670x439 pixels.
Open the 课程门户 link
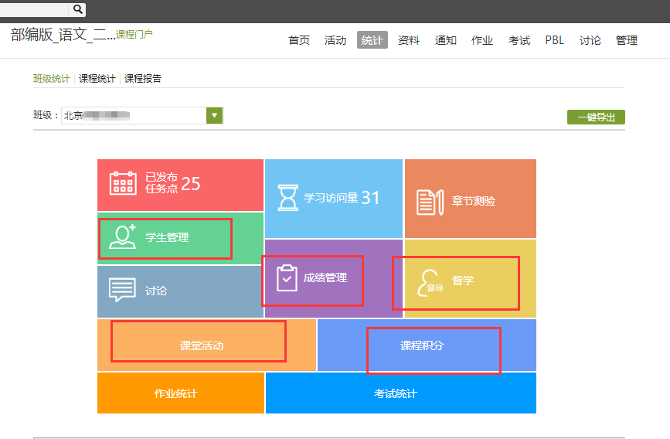coord(134,35)
